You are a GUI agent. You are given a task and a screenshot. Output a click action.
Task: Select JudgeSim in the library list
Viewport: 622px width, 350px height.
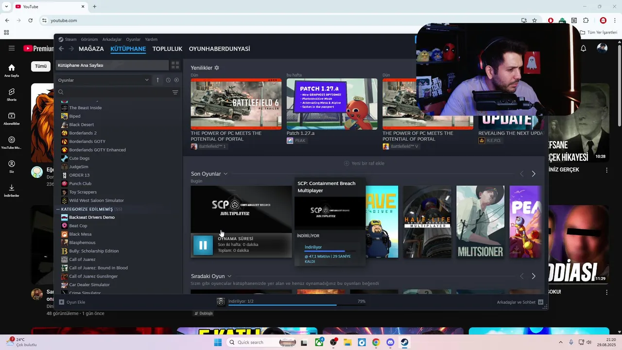pos(79,167)
